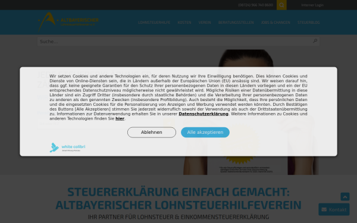This screenshot has height=223, width=357.
Task: Click the Altbayerischer Lohnsteuerhilfeverein logo
Action: [x=68, y=22]
